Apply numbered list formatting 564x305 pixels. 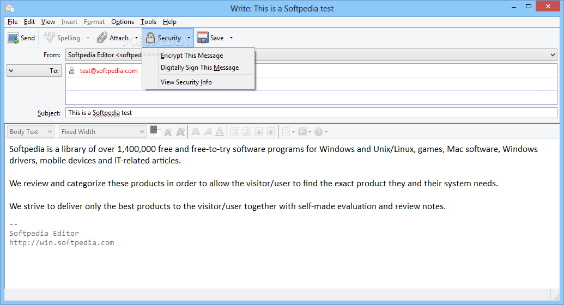tap(247, 132)
